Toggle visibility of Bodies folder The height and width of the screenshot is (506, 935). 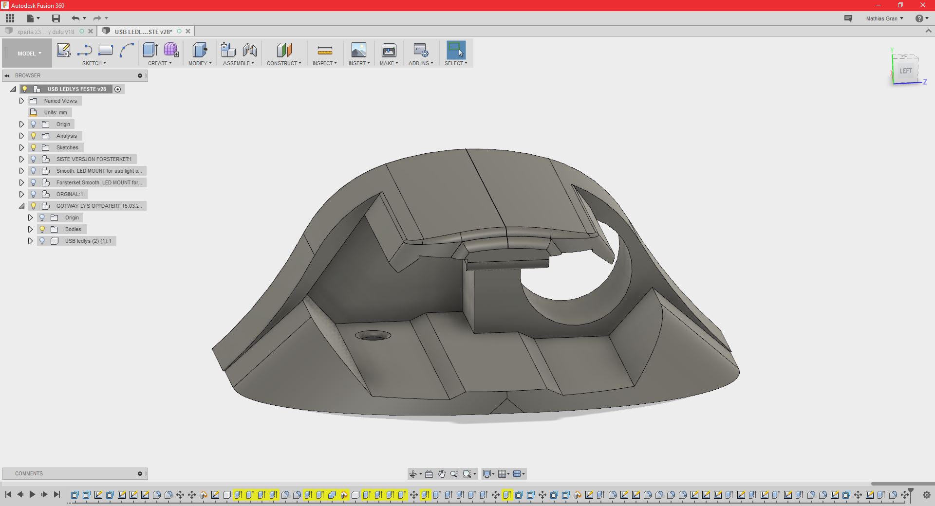click(x=42, y=229)
